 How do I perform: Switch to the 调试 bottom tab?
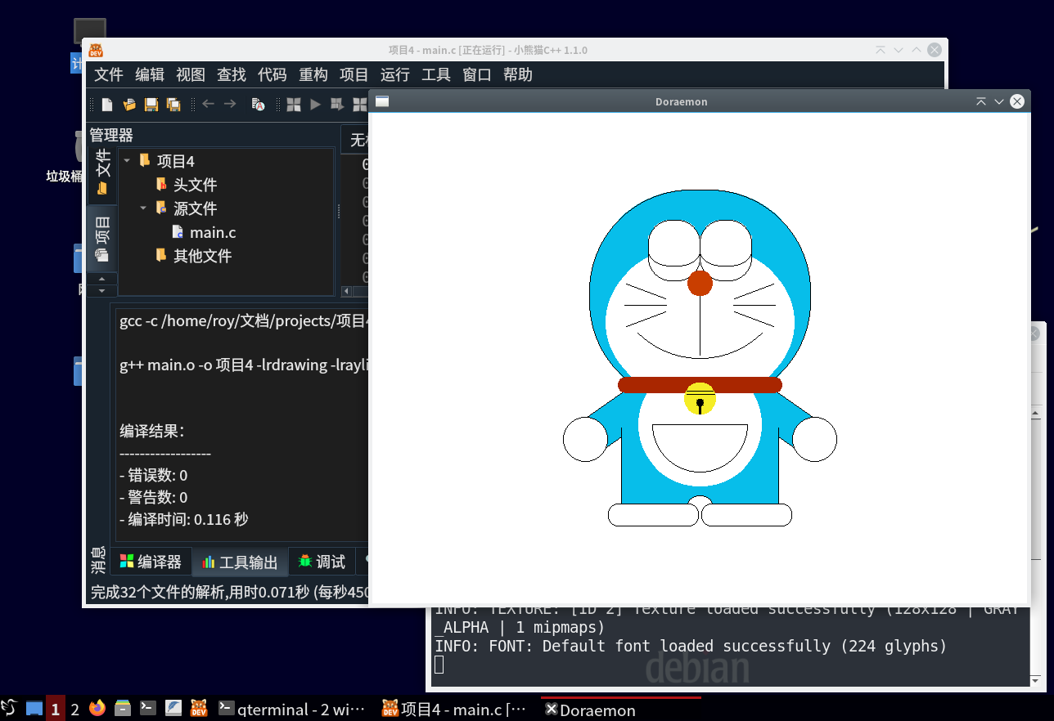point(322,562)
